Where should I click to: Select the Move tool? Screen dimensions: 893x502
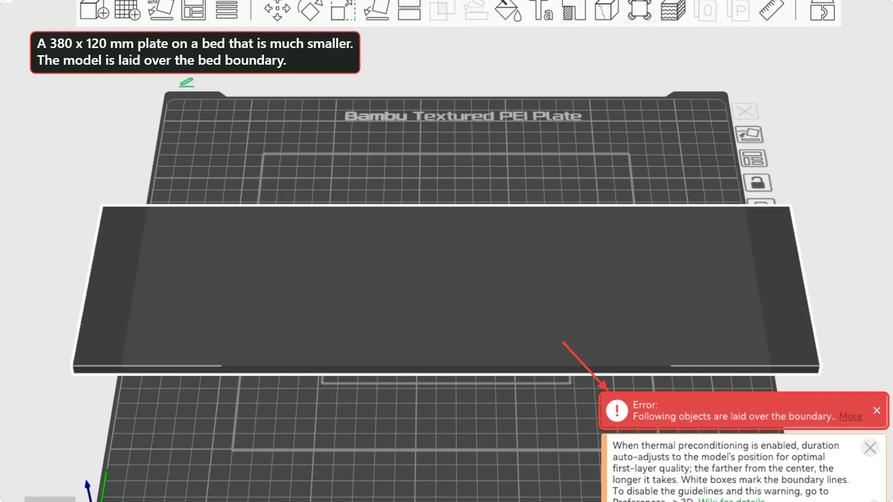pyautogui.click(x=277, y=9)
